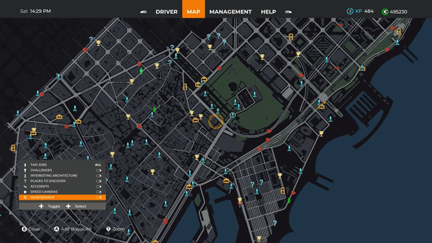This screenshot has height=243, width=432.
Task: Click the Toggle hint label
Action: coord(54,206)
